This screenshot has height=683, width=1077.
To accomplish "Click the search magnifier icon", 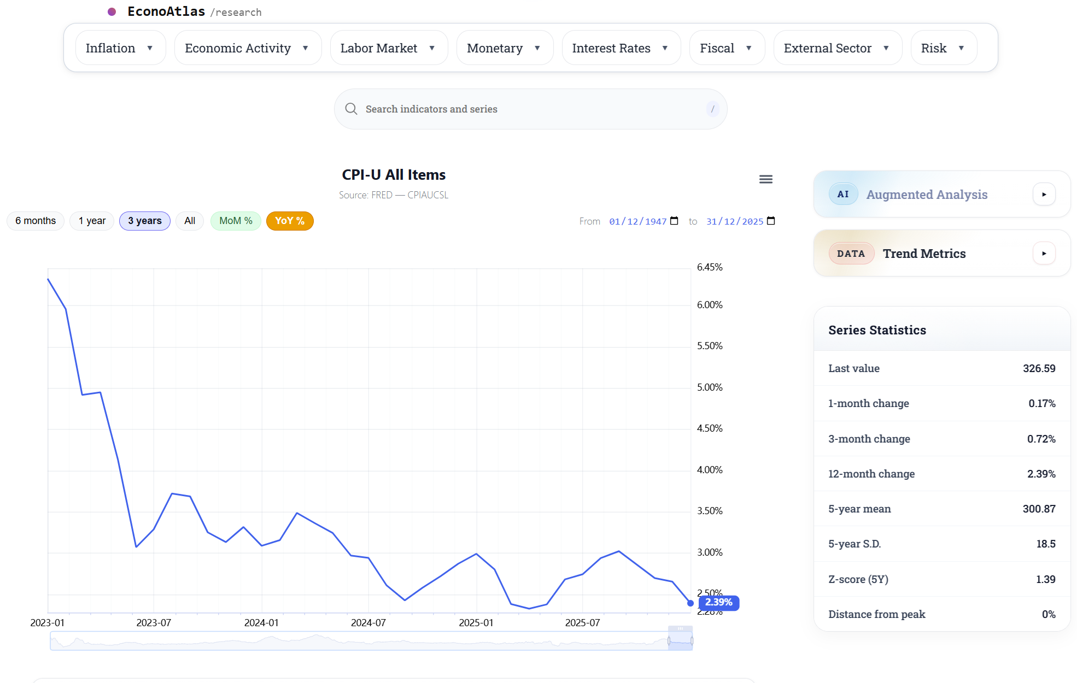I will coord(351,109).
